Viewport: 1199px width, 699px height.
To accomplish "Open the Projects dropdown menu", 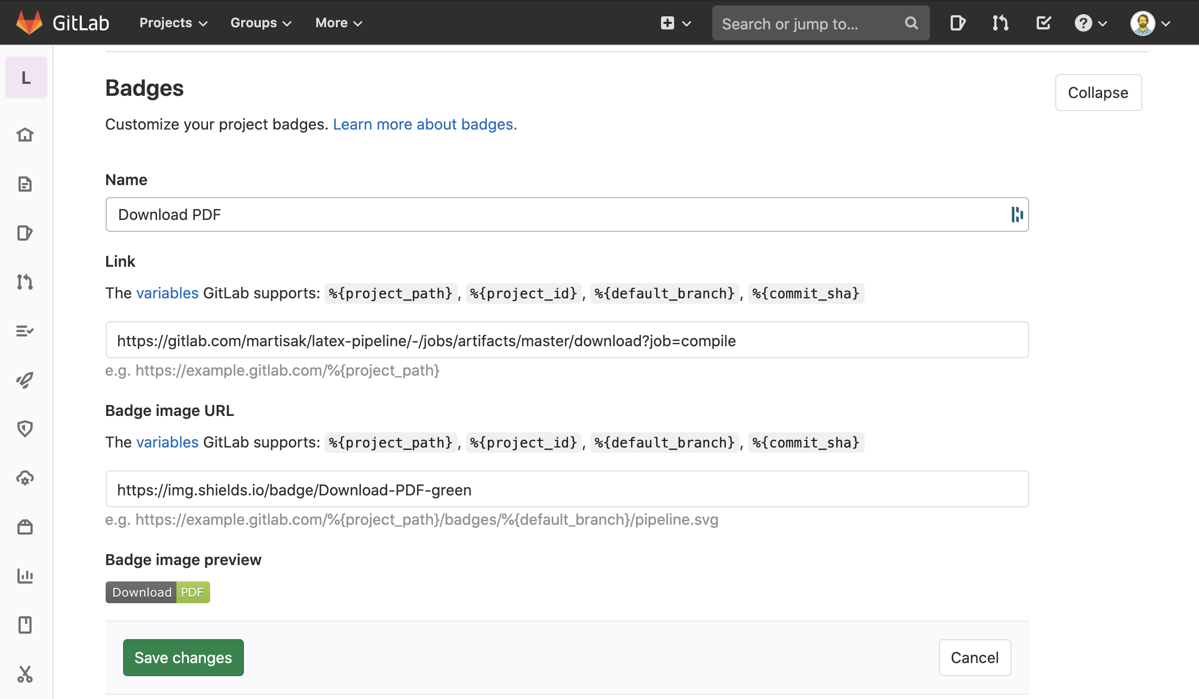I will pyautogui.click(x=174, y=22).
